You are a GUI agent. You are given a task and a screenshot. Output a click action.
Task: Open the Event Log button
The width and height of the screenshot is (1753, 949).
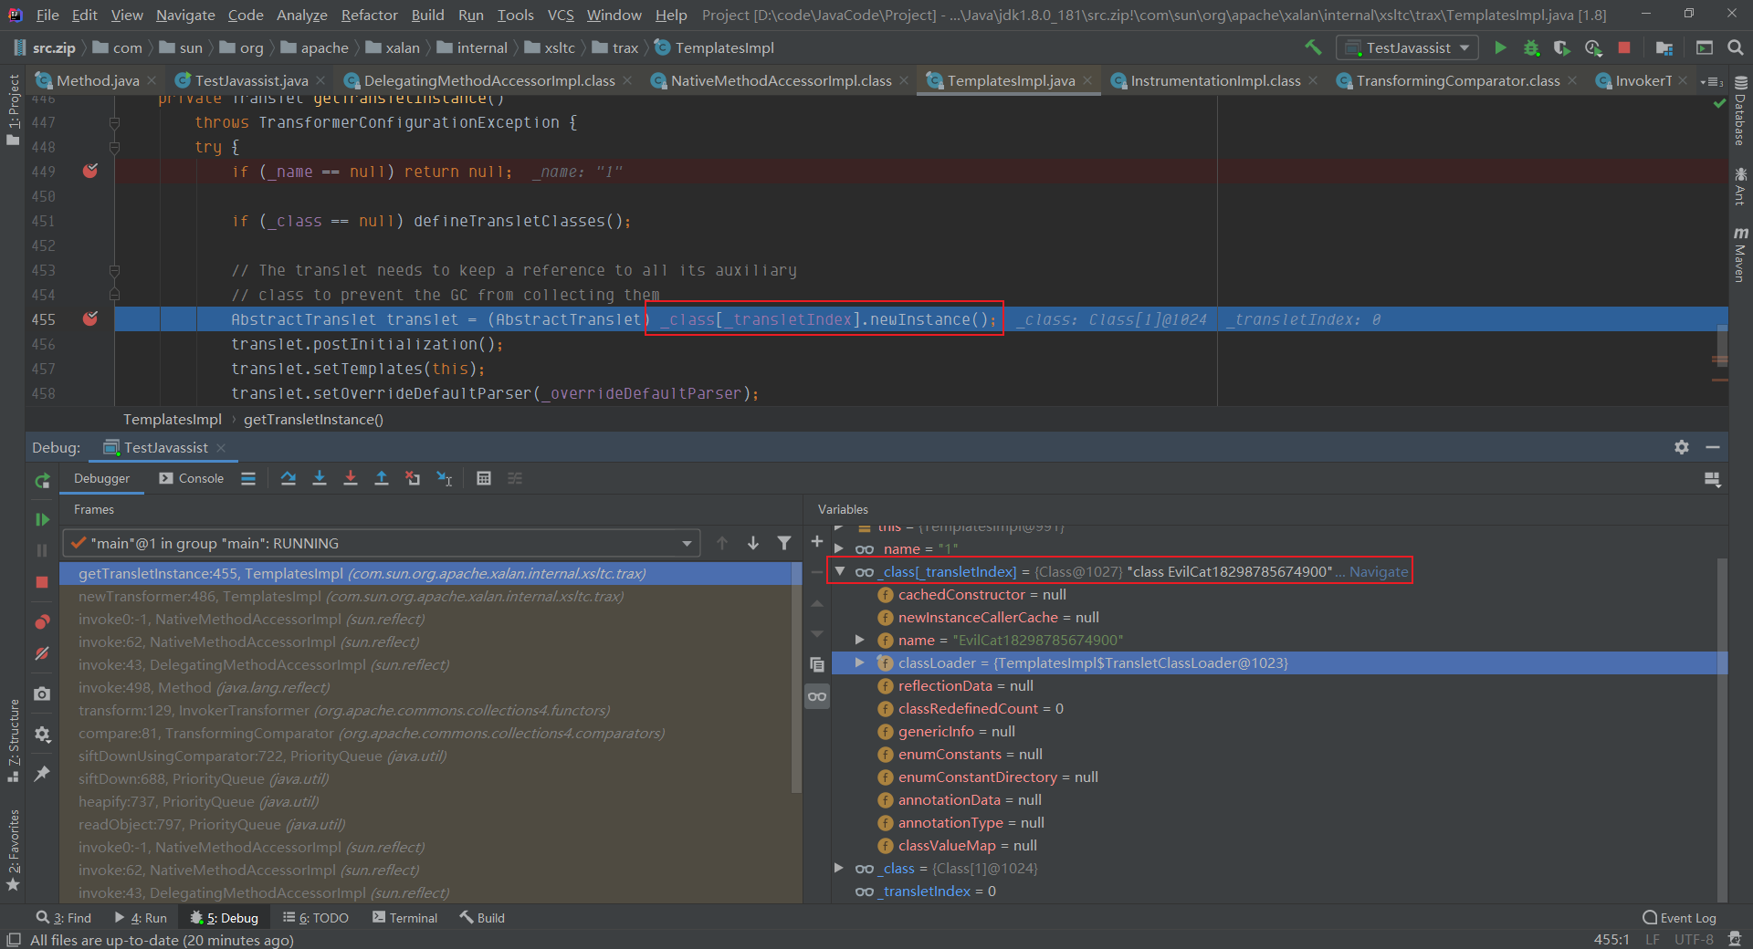pyautogui.click(x=1679, y=918)
